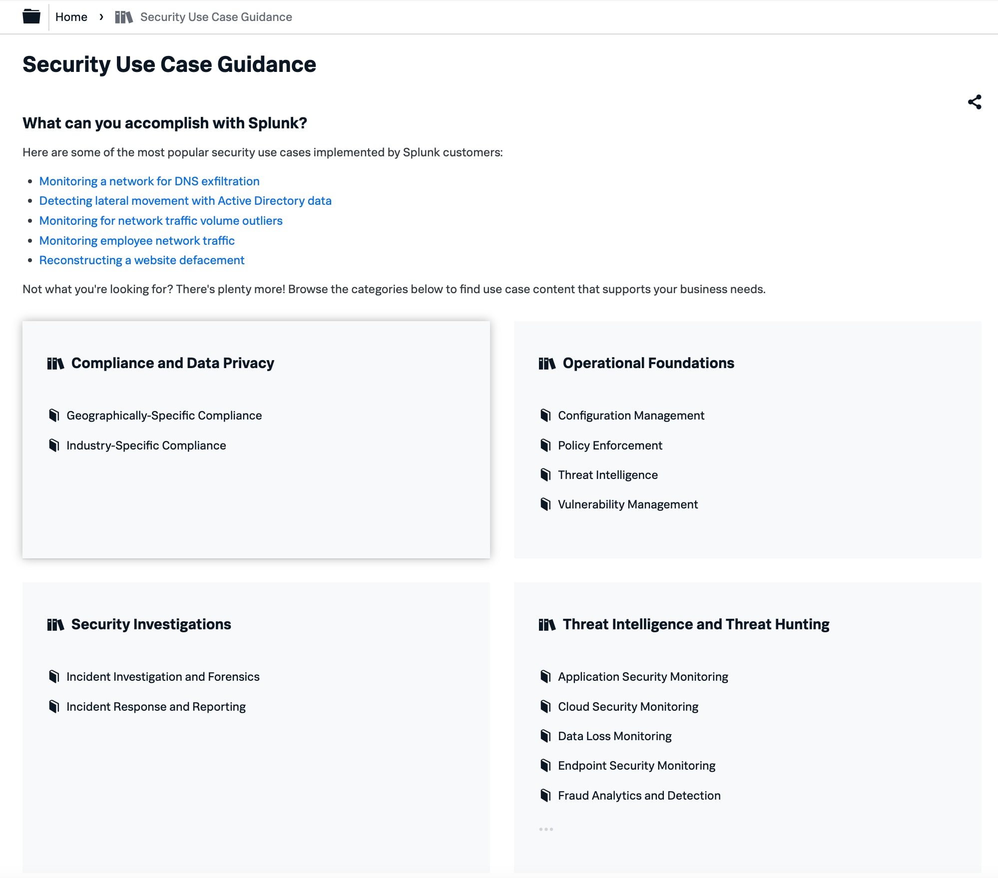Click the share icon in top right

(x=975, y=101)
